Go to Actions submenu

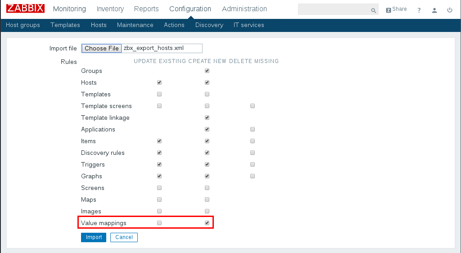174,25
